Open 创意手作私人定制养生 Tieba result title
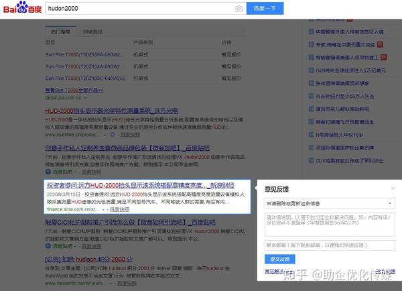Viewport: 402px width, 291px height. point(127,148)
